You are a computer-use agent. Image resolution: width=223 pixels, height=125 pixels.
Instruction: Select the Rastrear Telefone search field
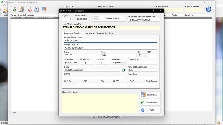194,10
